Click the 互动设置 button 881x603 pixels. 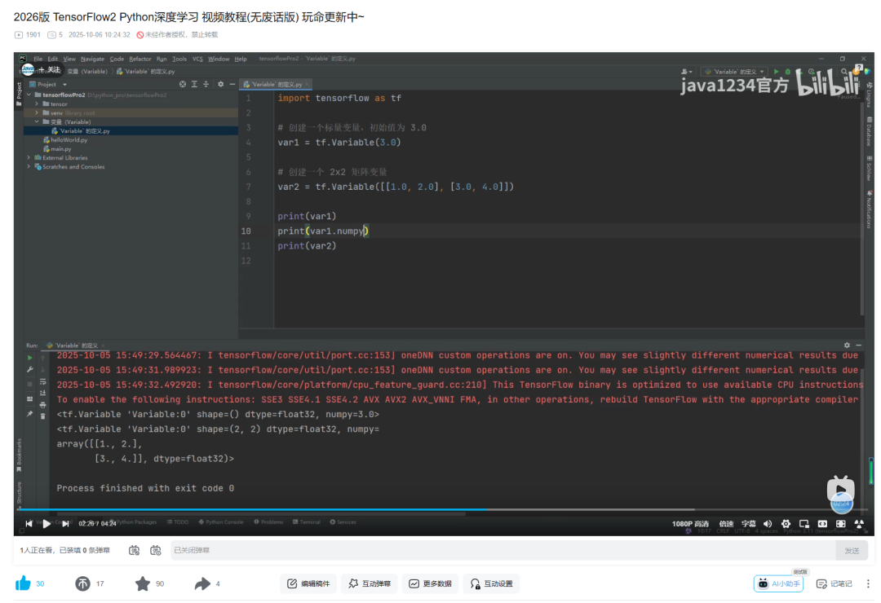click(x=491, y=583)
